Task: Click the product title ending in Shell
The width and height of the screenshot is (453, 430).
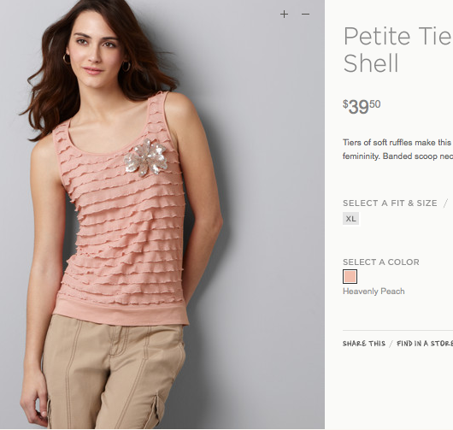Action: coord(397,49)
